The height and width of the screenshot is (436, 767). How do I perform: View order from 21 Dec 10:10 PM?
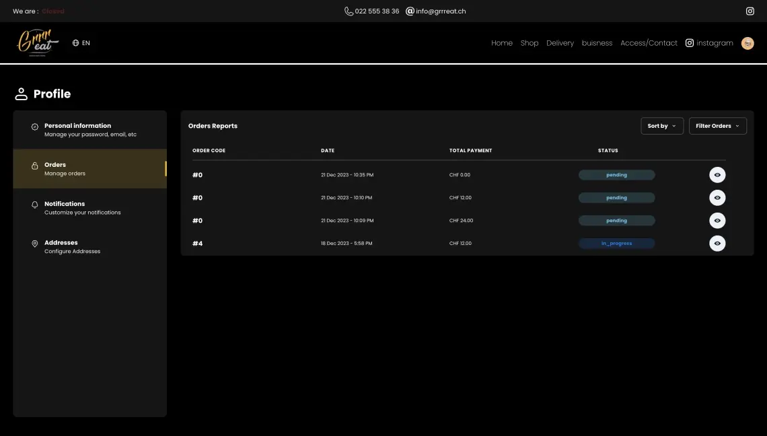(x=717, y=198)
